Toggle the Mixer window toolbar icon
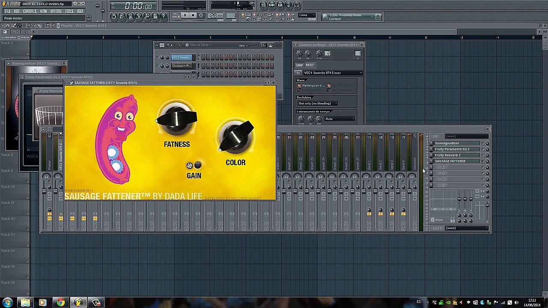This screenshot has width=548, height=308. 296,5
